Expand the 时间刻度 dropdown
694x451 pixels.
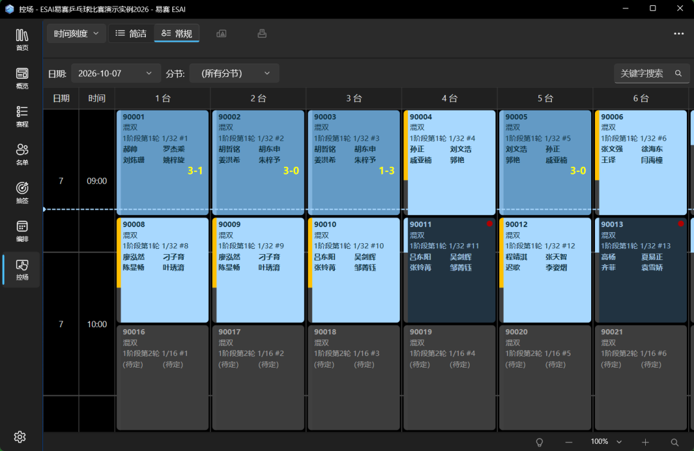tap(76, 33)
